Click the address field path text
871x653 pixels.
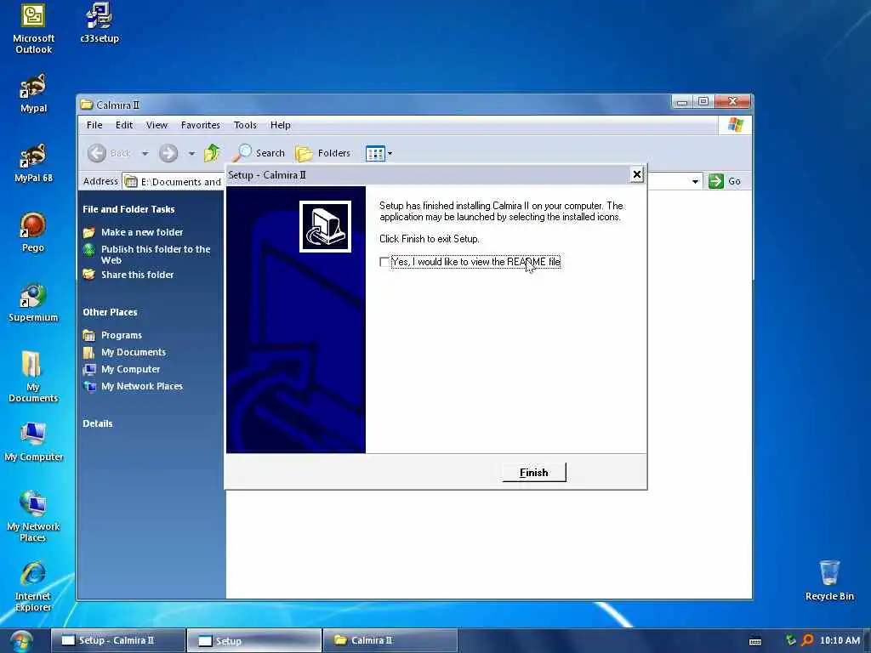click(x=180, y=182)
